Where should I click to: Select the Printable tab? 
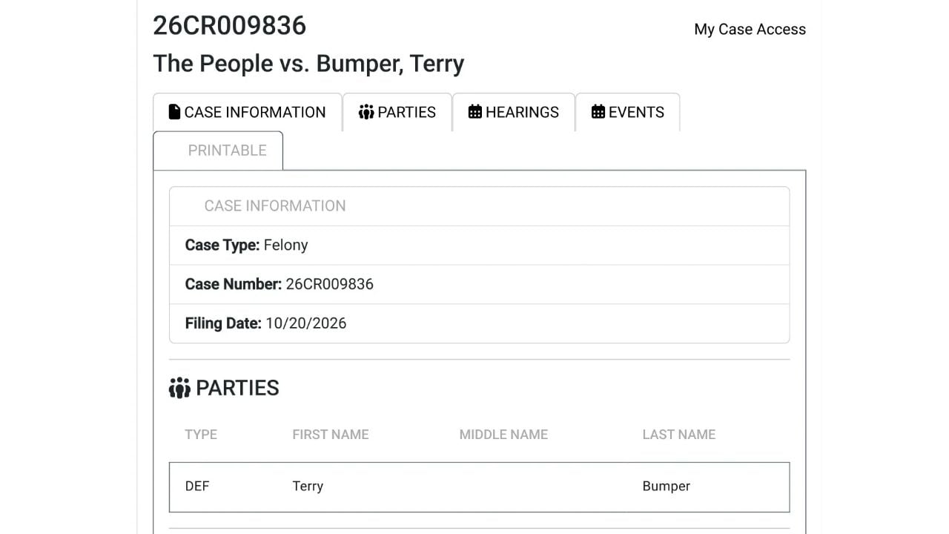pos(218,151)
